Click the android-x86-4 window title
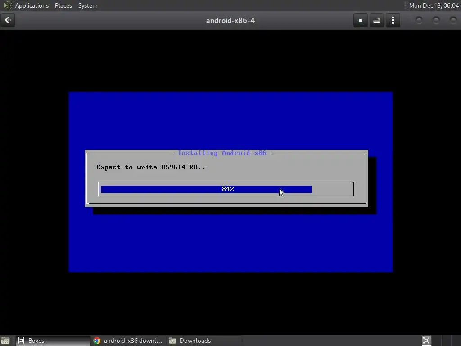 coord(230,21)
